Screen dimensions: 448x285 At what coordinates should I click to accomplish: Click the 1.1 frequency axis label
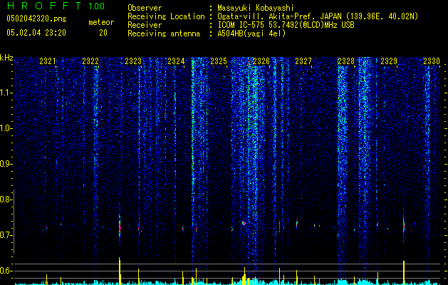tap(6, 93)
